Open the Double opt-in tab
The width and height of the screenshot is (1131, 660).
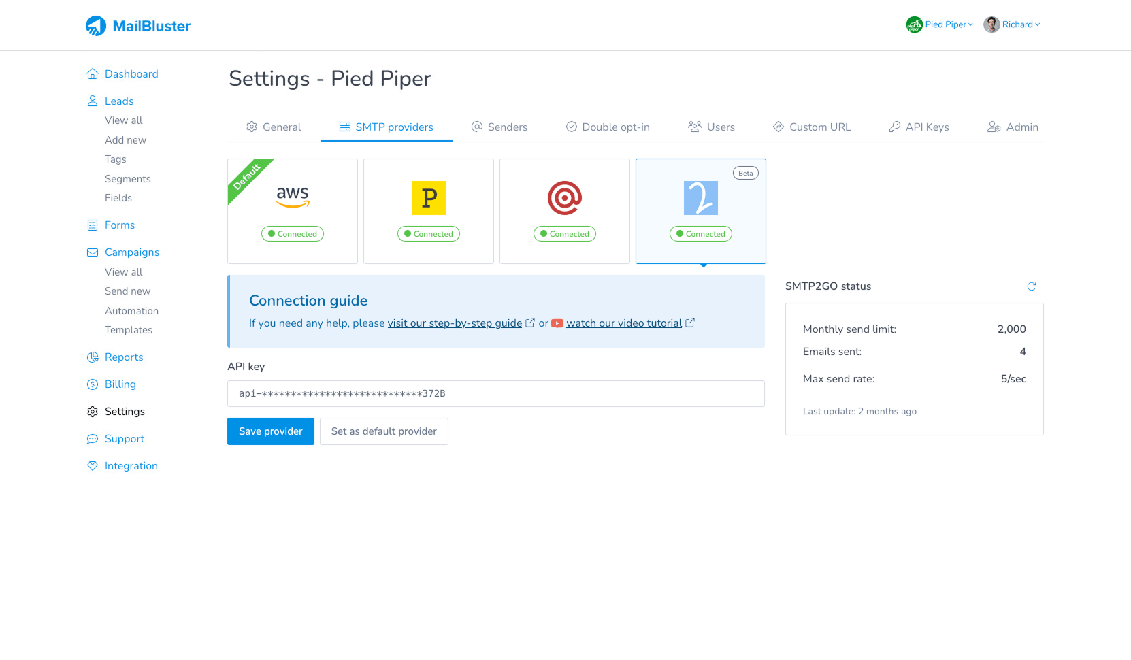click(608, 127)
